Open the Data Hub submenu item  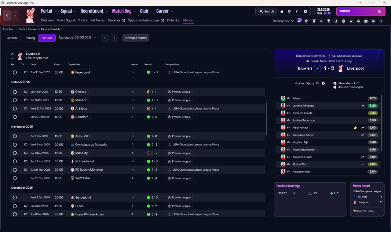click(x=174, y=20)
